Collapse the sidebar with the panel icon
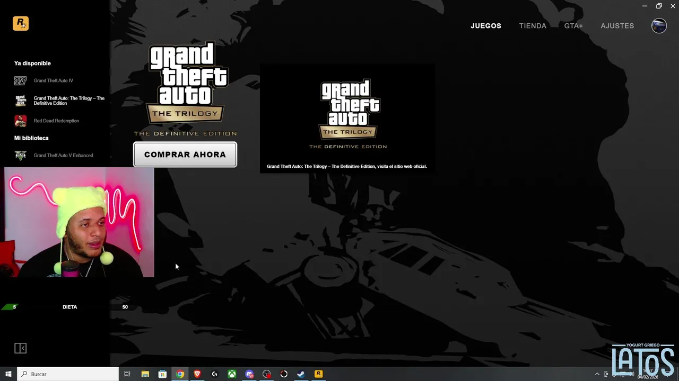 [20, 348]
